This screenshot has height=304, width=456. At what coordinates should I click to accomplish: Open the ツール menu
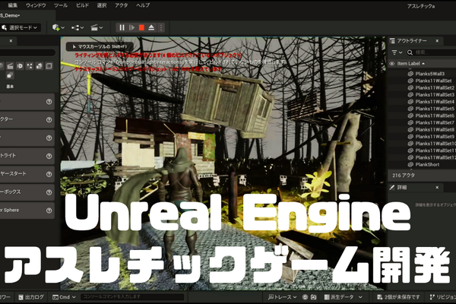click(x=61, y=5)
